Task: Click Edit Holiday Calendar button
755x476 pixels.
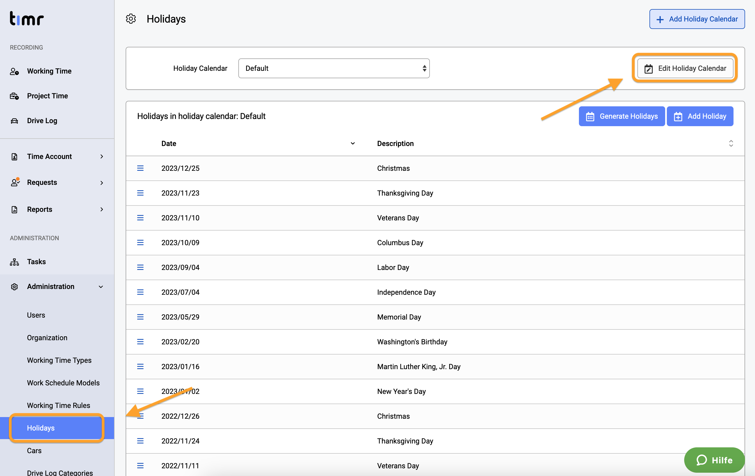Action: coord(685,68)
